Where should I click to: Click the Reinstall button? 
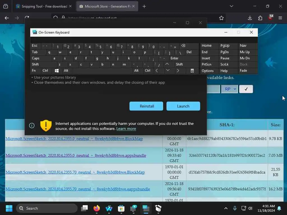[146, 106]
